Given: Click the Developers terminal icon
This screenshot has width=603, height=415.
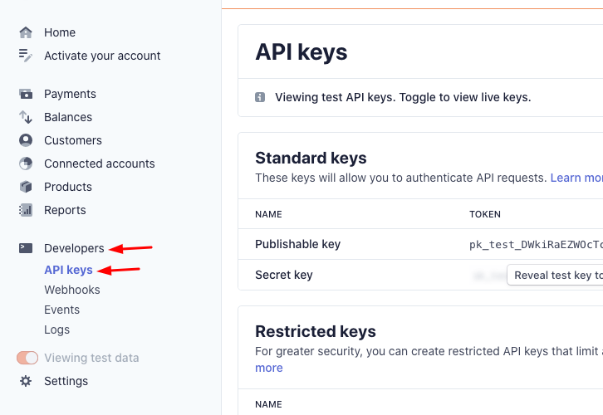Looking at the screenshot, I should 26,248.
